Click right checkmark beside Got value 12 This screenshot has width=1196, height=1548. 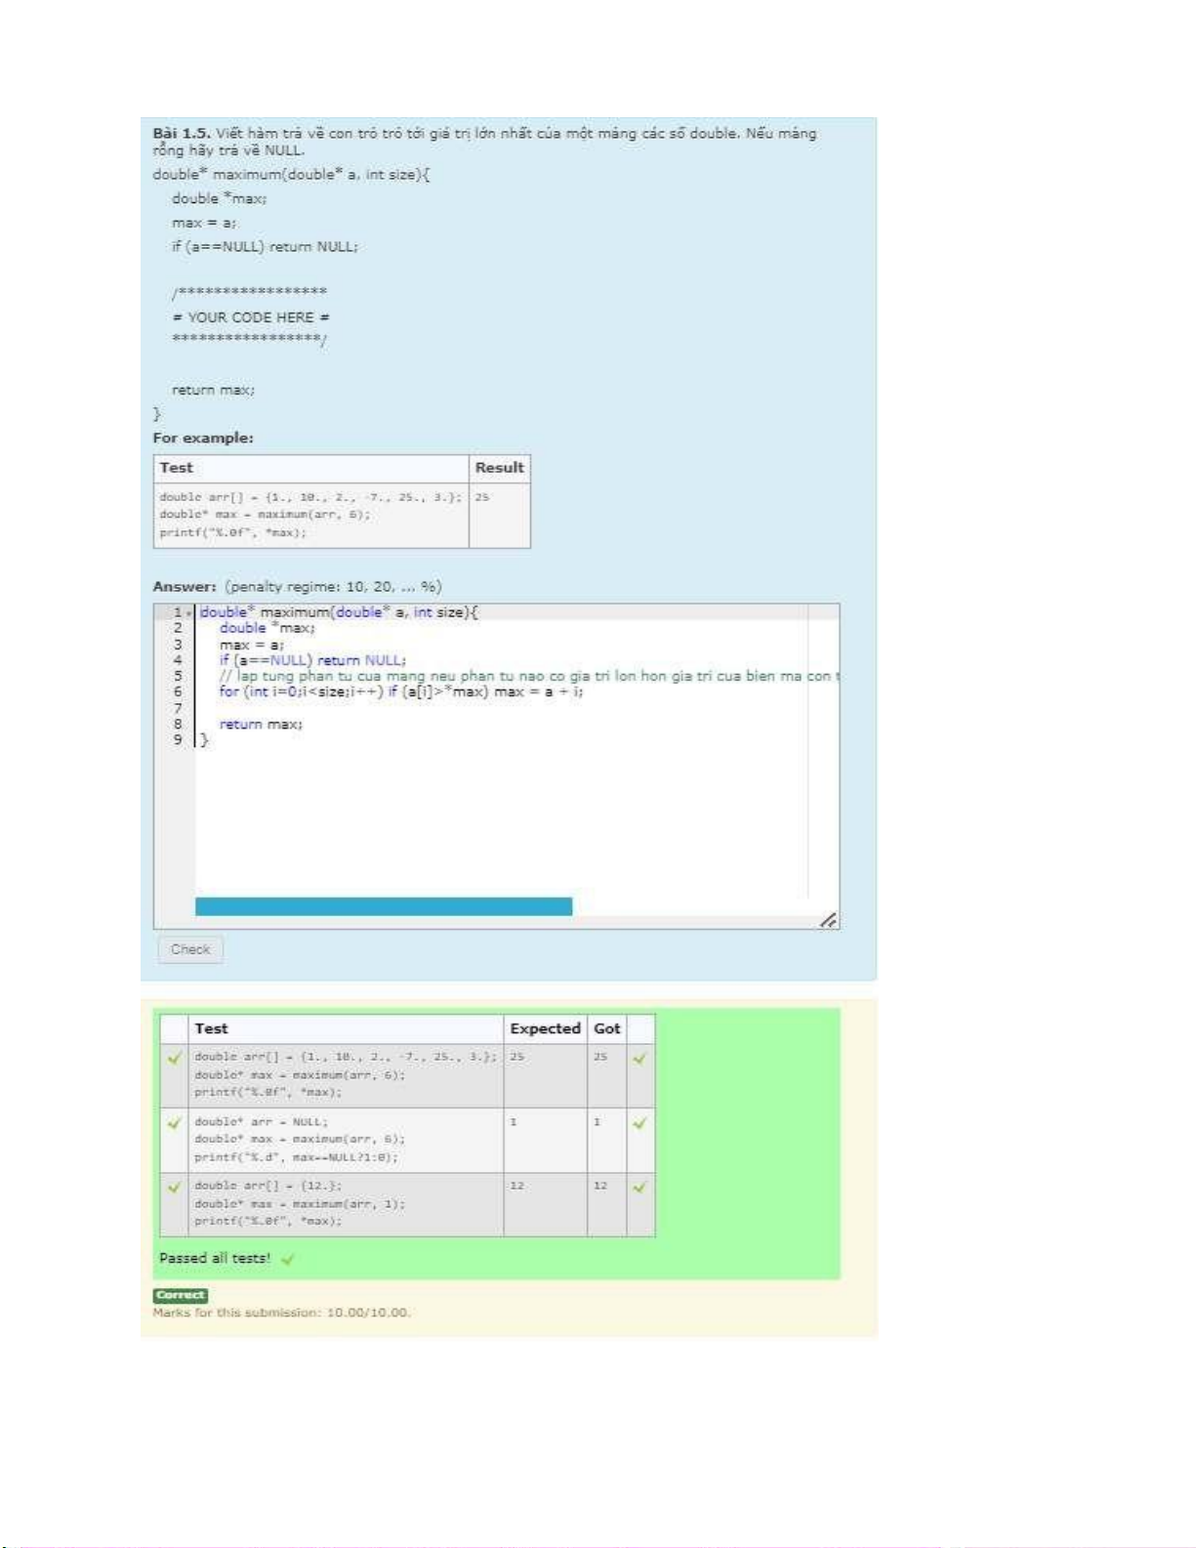(639, 1188)
